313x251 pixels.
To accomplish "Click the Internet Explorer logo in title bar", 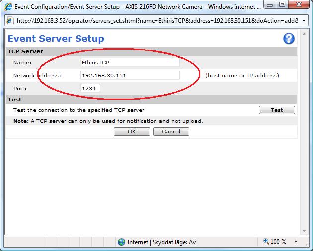I will [8, 7].
